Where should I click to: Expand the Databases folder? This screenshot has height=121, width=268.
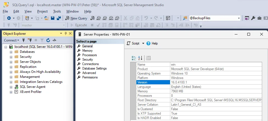(x=11, y=52)
